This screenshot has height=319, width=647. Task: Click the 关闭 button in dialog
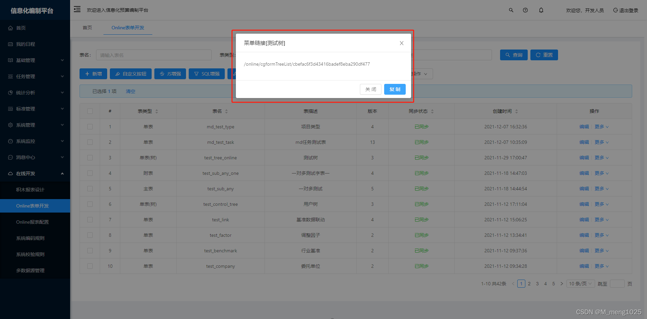click(x=371, y=89)
